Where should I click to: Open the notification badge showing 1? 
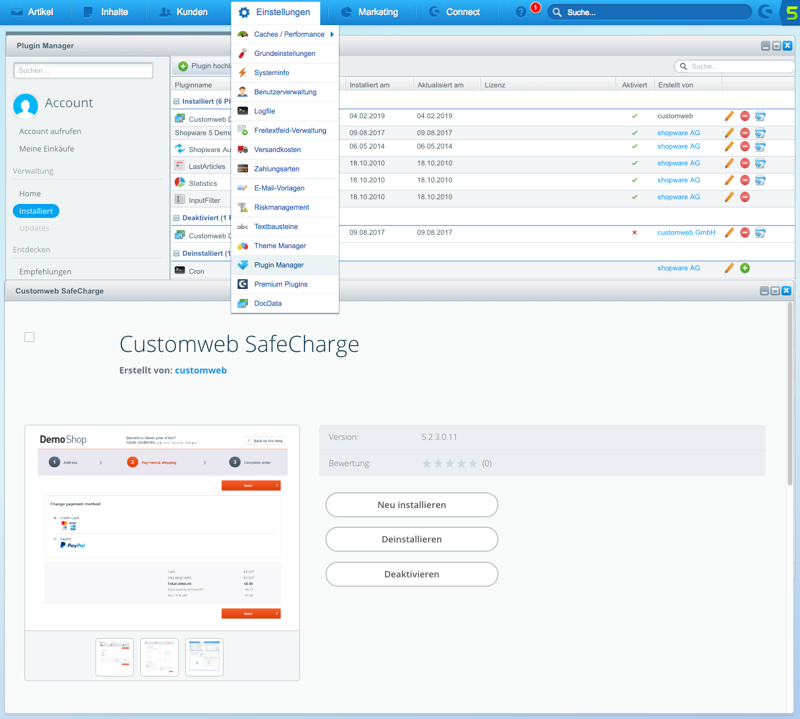pyautogui.click(x=536, y=8)
